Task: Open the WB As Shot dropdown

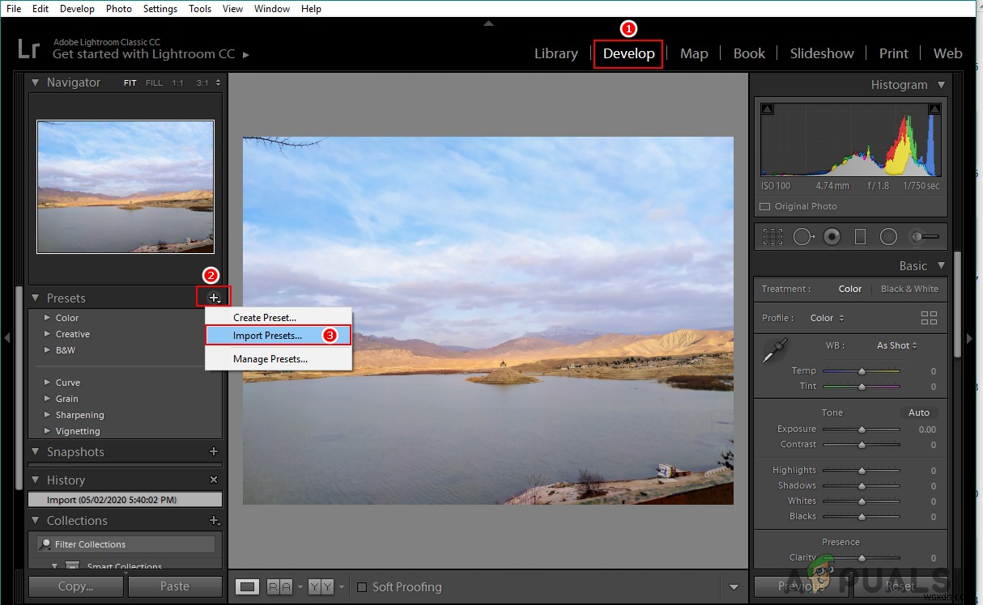Action: pos(897,345)
